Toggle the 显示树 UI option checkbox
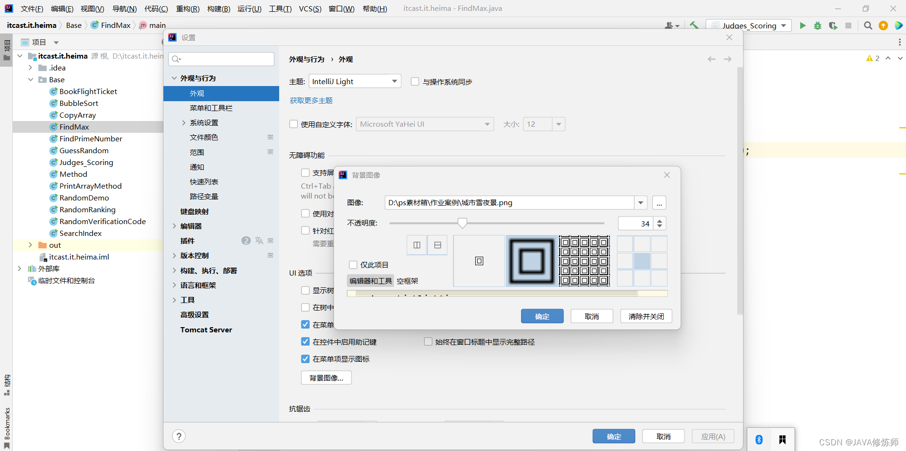 coord(305,290)
